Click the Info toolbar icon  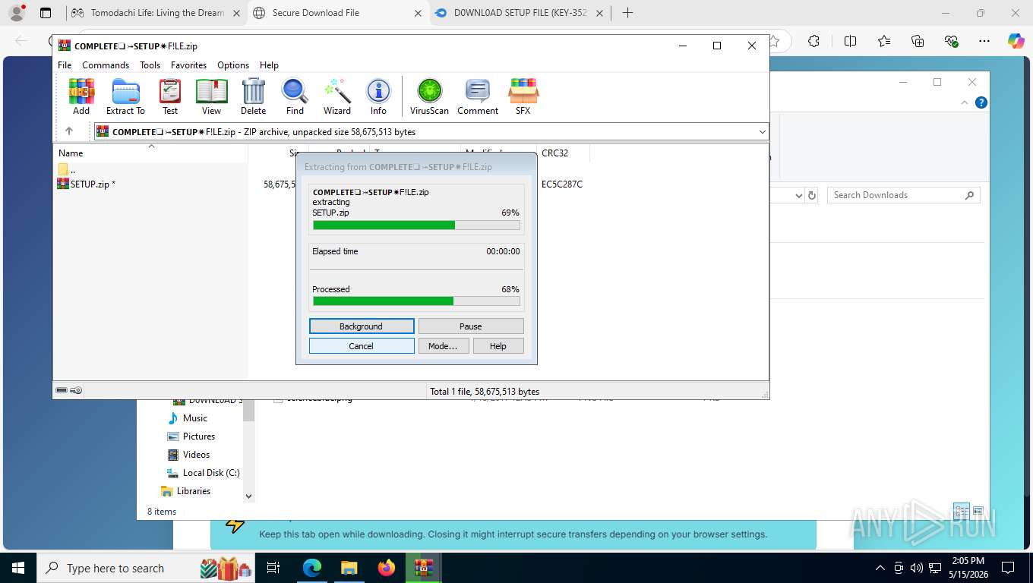(x=378, y=96)
